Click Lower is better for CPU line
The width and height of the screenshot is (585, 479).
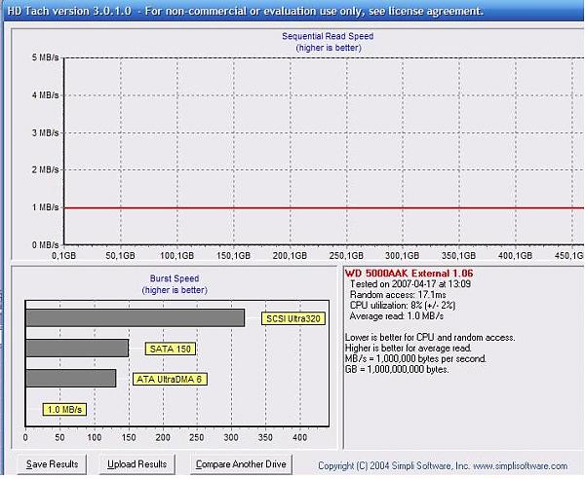tap(430, 338)
